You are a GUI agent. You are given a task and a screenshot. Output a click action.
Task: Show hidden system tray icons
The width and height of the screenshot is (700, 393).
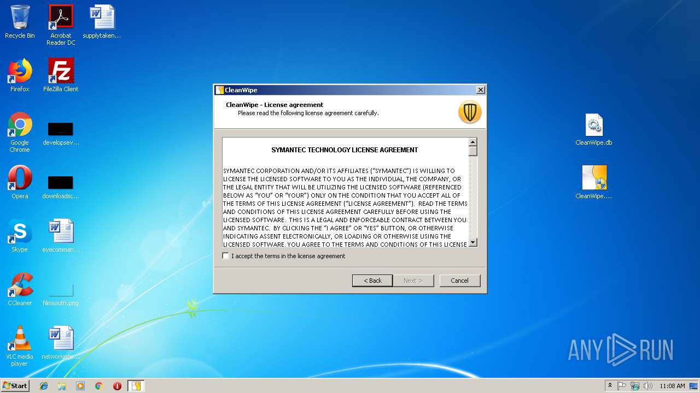(x=610, y=386)
